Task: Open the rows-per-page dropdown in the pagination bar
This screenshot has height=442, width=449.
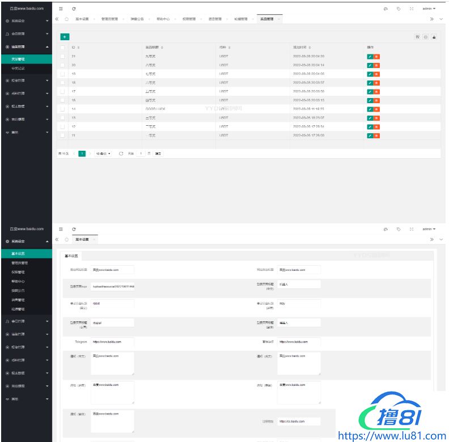Action: pos(103,154)
